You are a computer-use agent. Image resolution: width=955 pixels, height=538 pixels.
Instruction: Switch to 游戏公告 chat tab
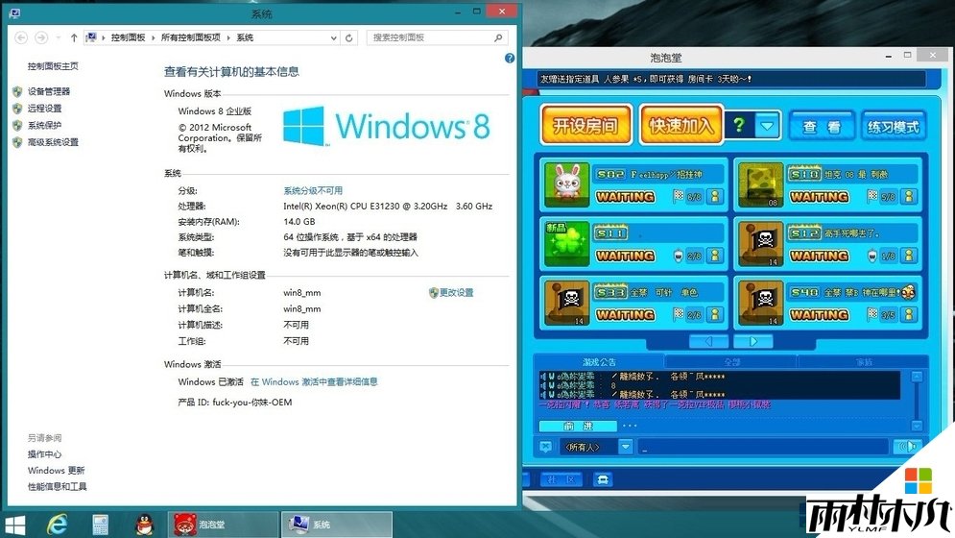599,362
